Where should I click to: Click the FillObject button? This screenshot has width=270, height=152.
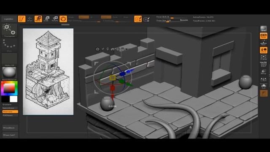pyautogui.click(x=10, y=115)
